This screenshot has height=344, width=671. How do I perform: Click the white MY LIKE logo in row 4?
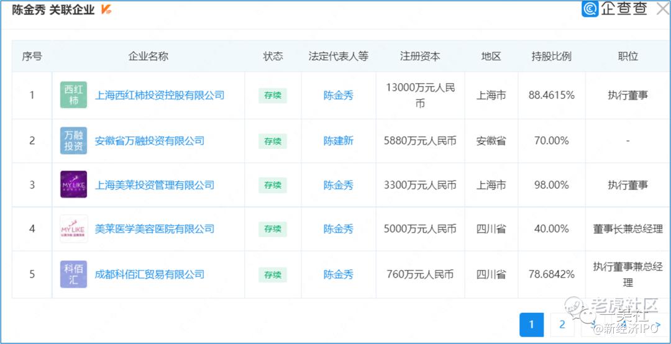point(73,229)
